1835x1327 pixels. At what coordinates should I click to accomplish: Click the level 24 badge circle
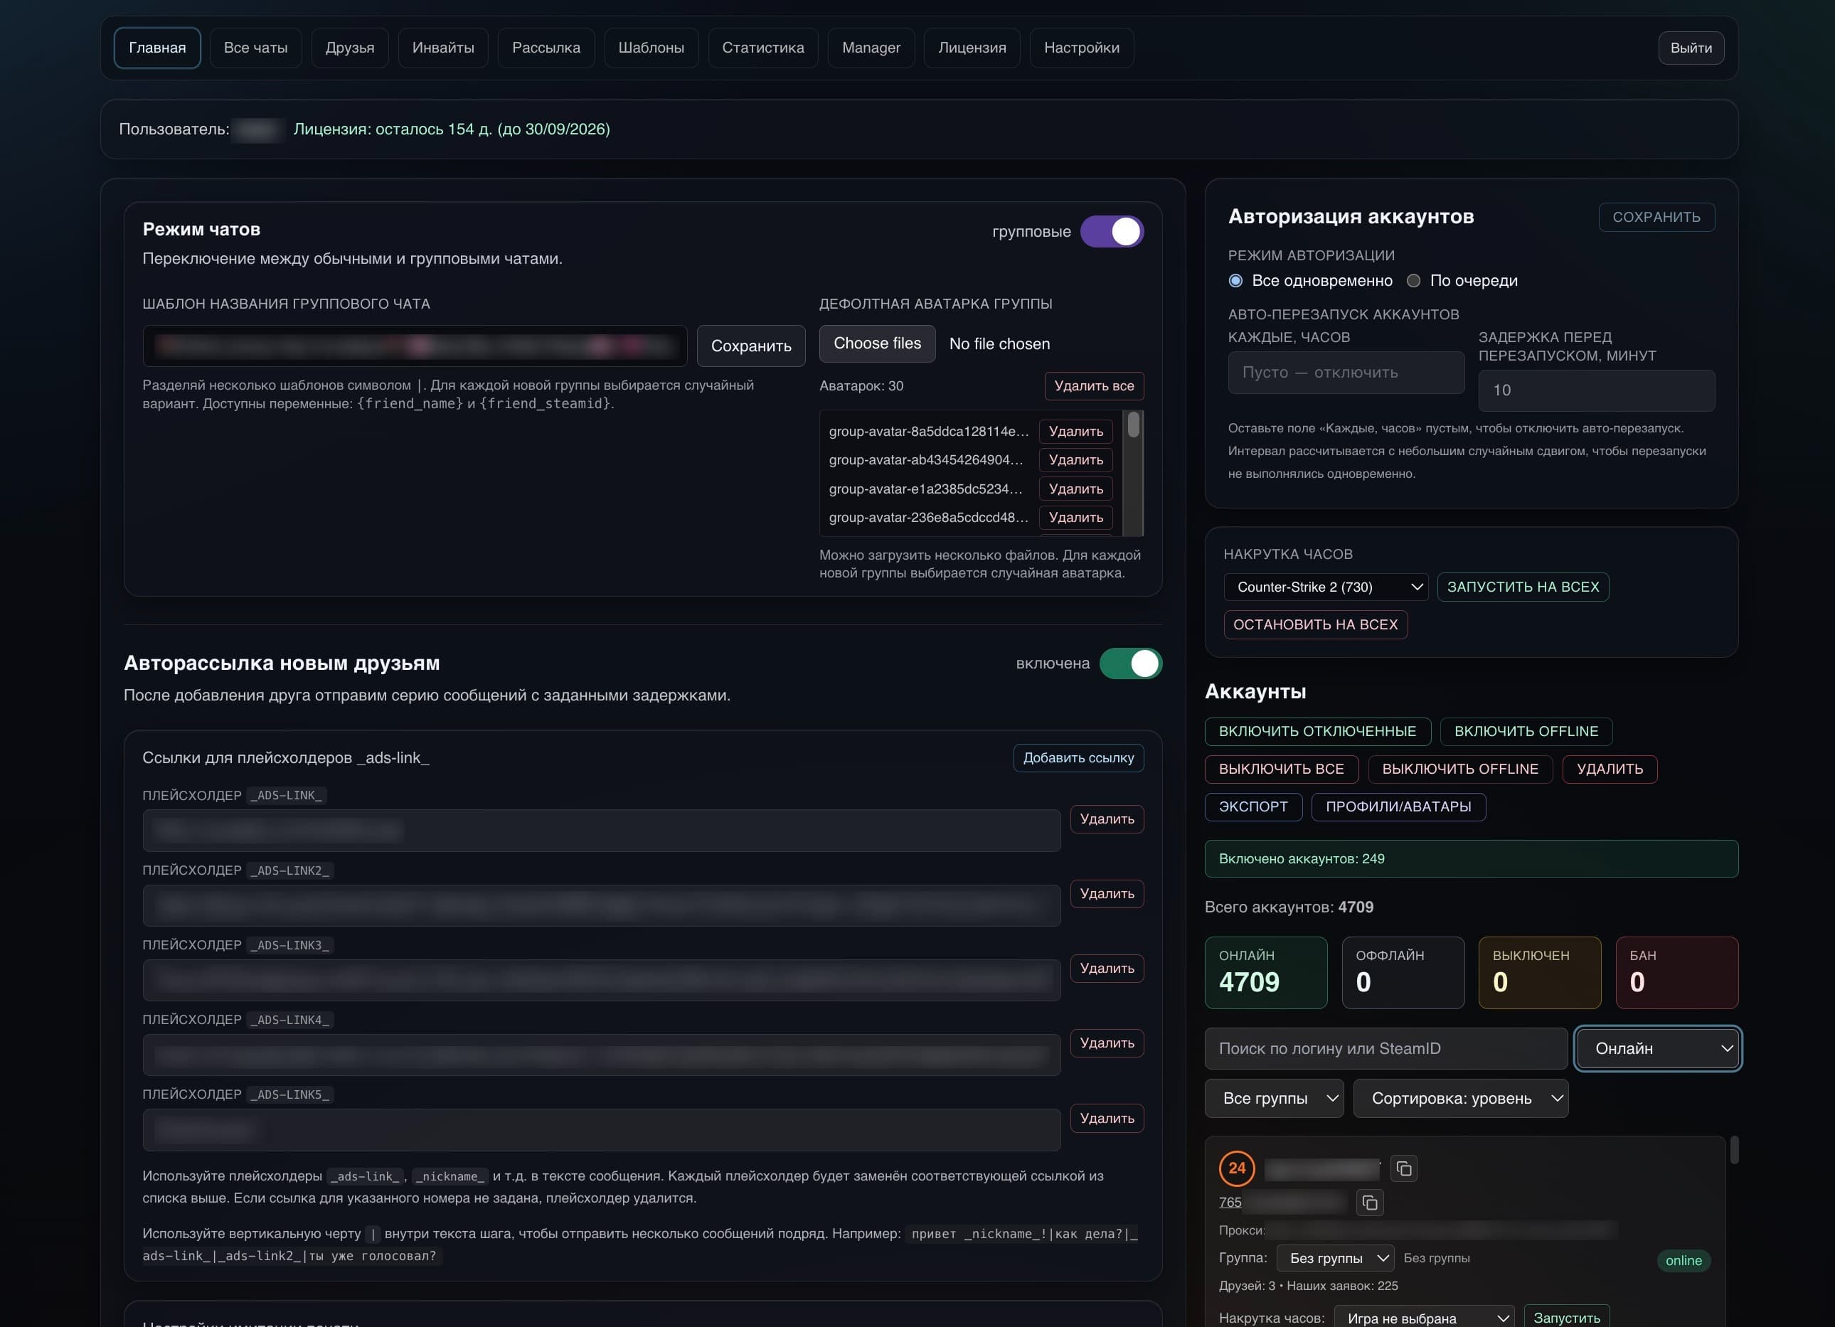(1236, 1168)
